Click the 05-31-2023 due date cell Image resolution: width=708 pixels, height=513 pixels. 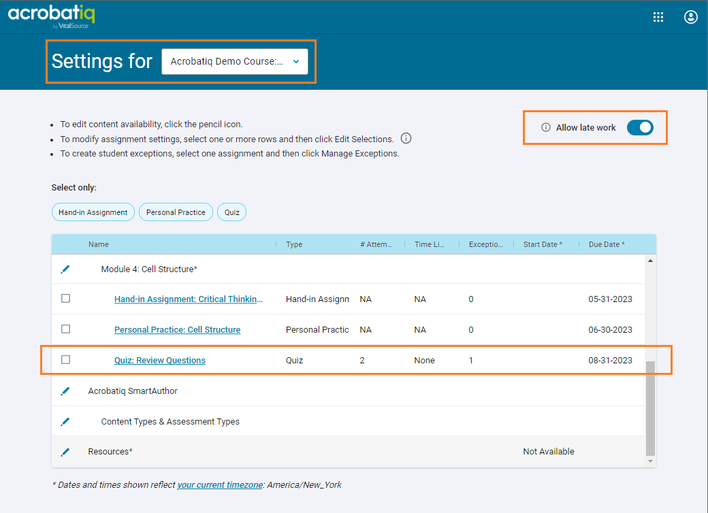coord(610,299)
